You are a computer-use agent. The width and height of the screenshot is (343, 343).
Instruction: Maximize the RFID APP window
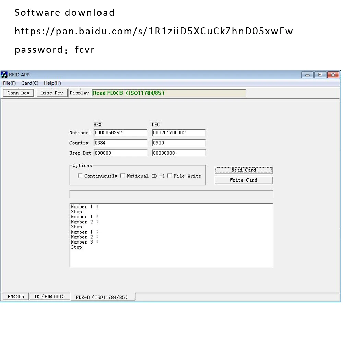[320, 75]
